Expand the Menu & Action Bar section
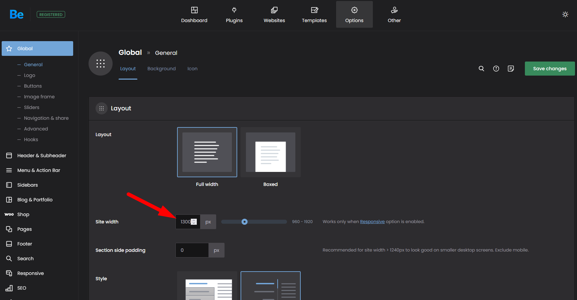This screenshot has height=300, width=577. click(x=38, y=170)
